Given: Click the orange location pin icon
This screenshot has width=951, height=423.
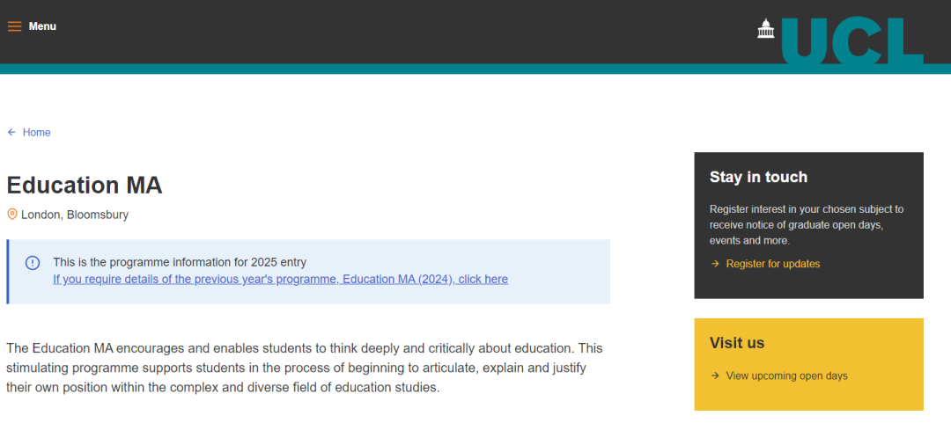Looking at the screenshot, I should (12, 214).
